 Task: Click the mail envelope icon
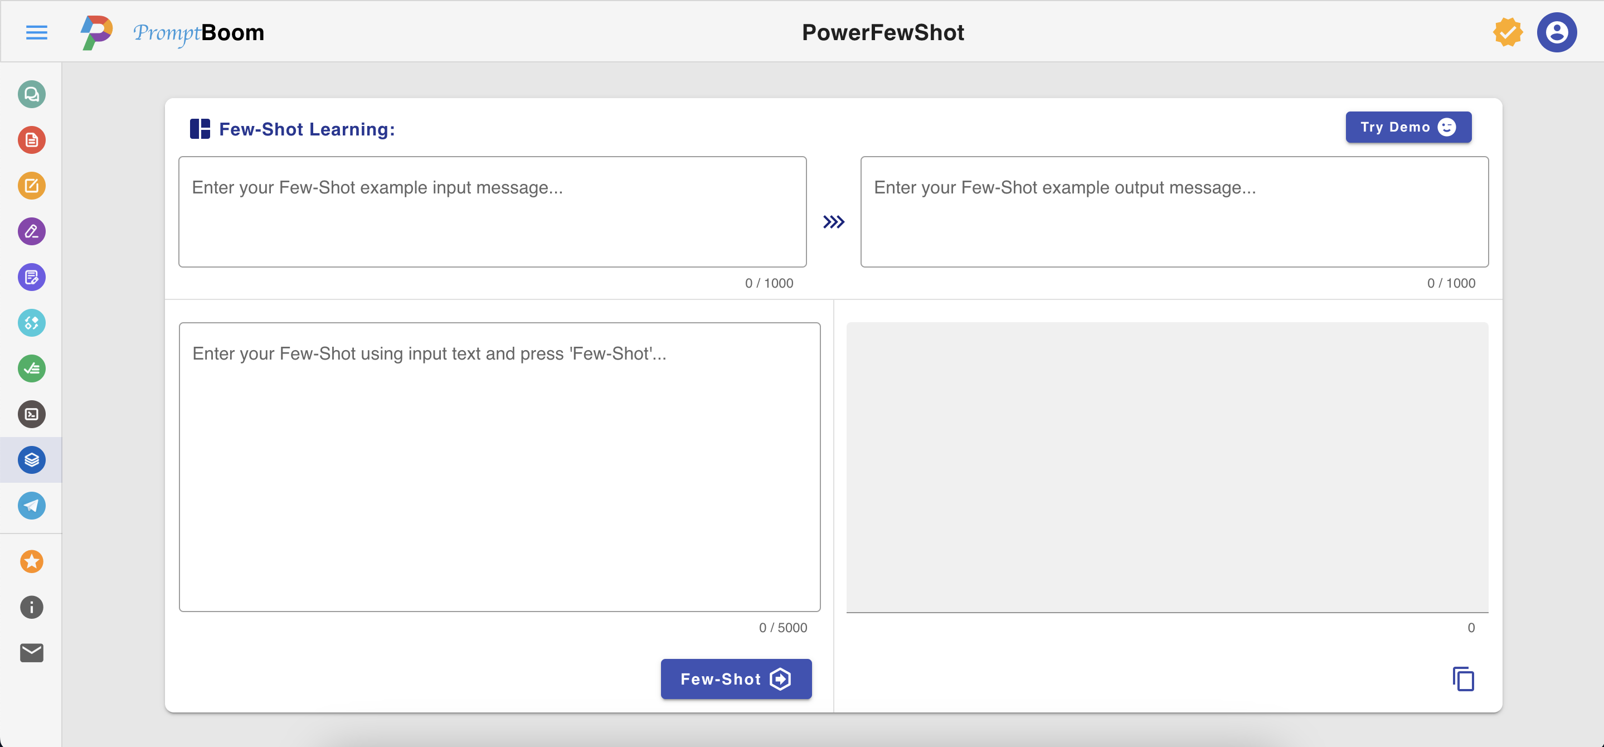(x=32, y=652)
